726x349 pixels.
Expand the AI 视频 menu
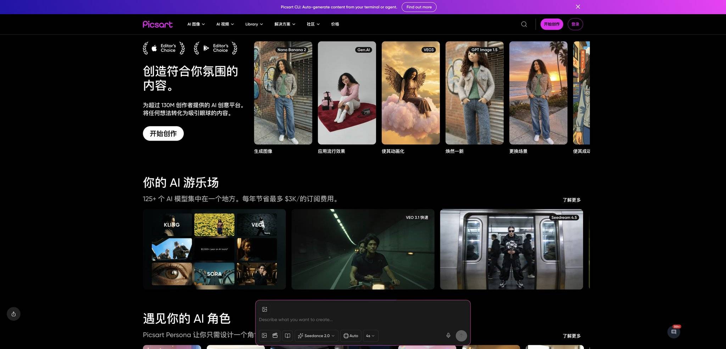click(225, 24)
